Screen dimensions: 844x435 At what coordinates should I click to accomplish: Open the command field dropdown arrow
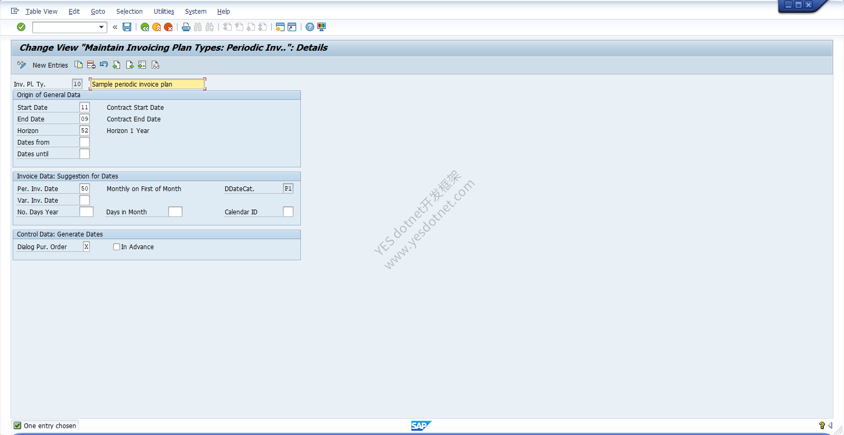(x=102, y=27)
